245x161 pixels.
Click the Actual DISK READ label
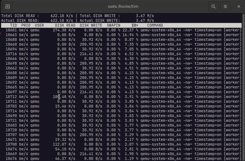[x=20, y=20]
